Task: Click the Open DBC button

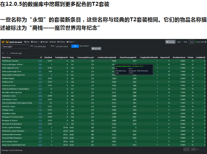Action: point(96,49)
